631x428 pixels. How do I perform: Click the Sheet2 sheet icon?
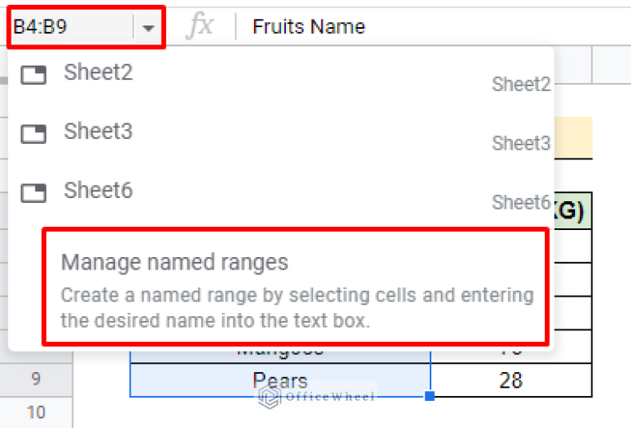[x=34, y=76]
